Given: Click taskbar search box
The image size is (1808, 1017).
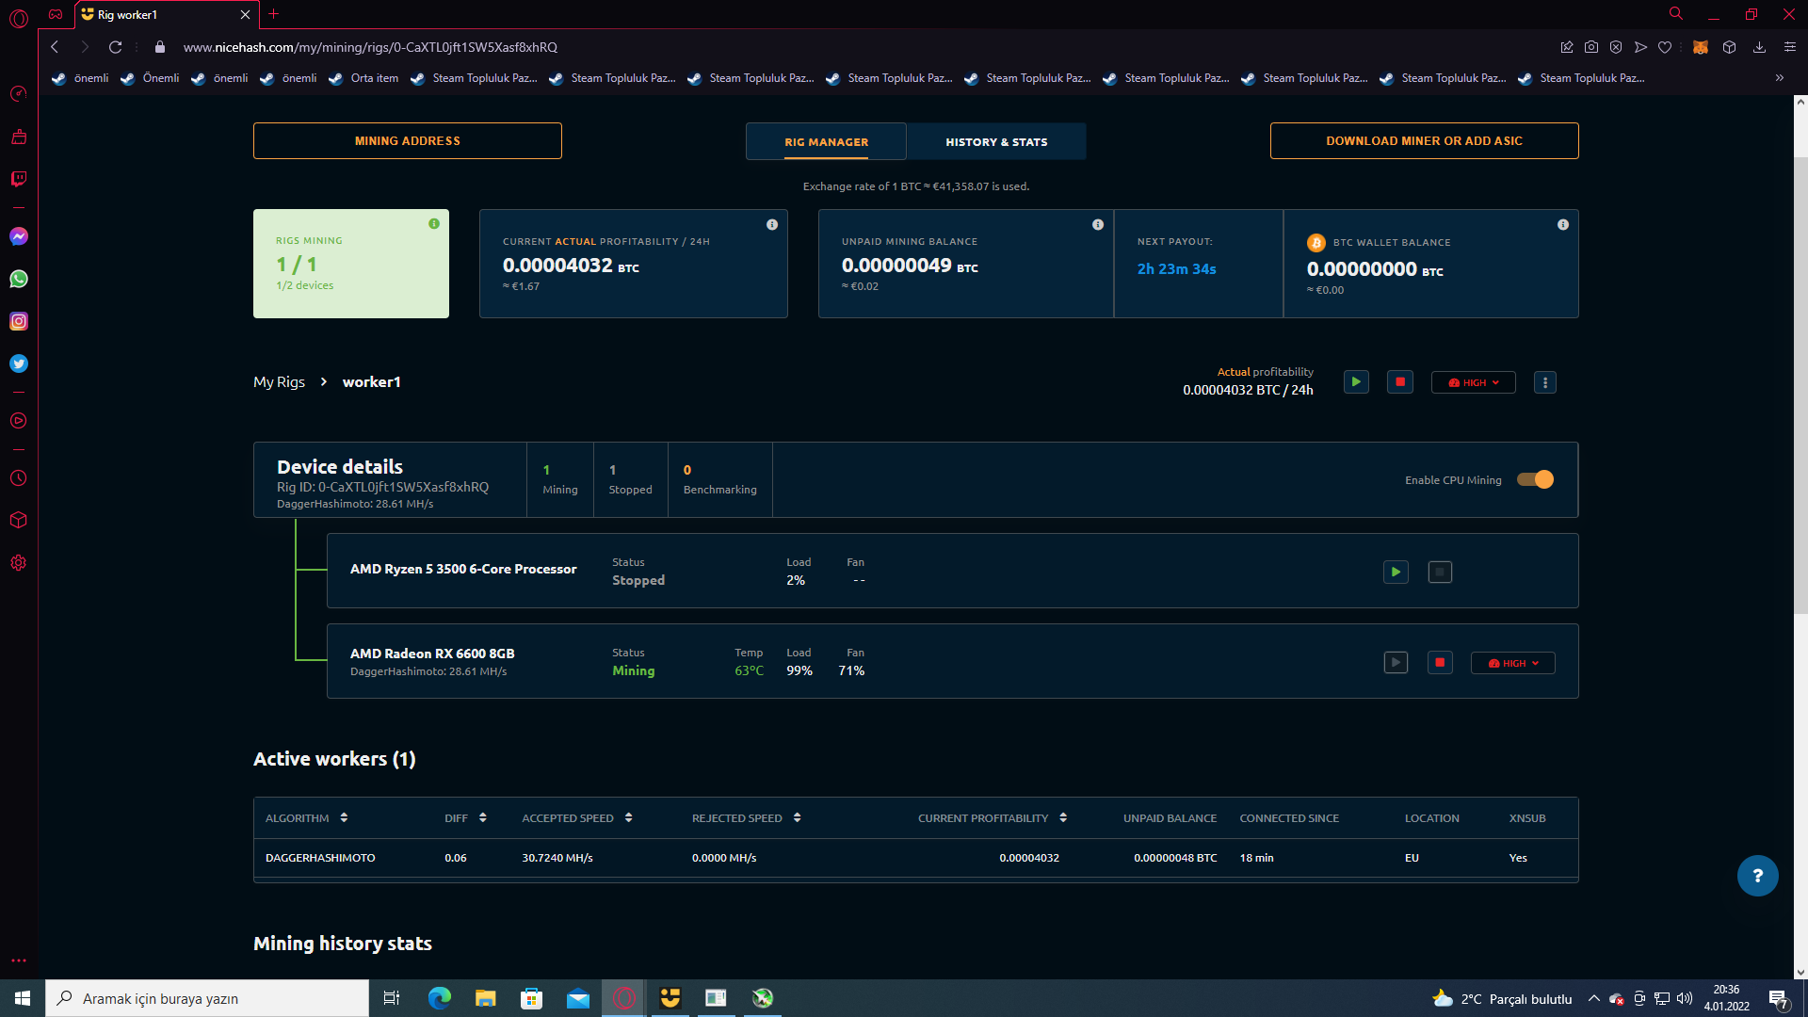Looking at the screenshot, I should (x=207, y=998).
